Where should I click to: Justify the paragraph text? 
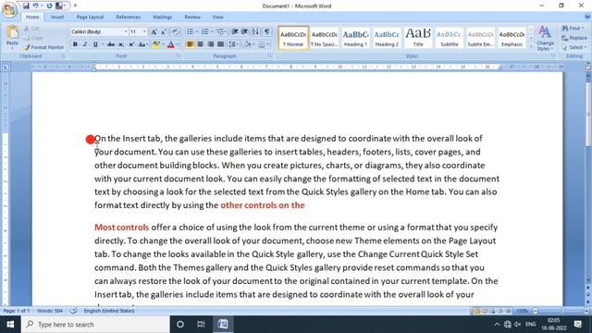point(220,44)
